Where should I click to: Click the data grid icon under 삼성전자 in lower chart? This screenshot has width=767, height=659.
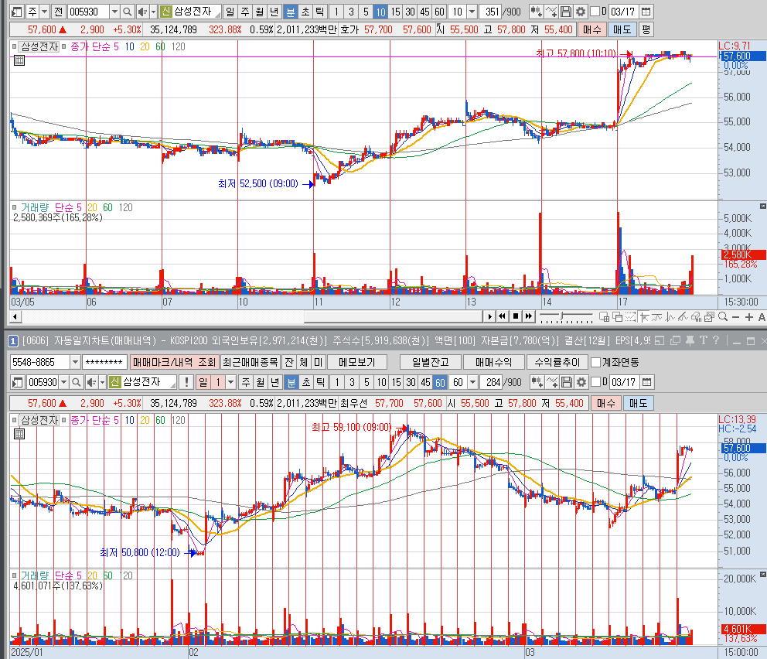pyautogui.click(x=19, y=434)
